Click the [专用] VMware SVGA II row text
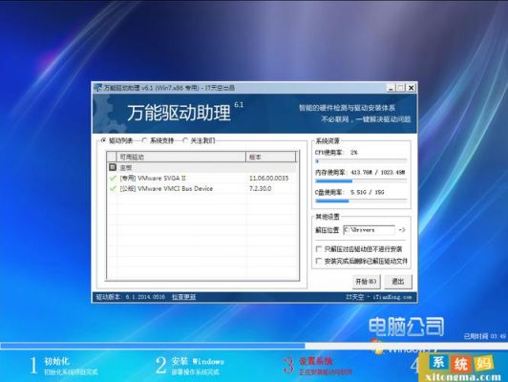 [153, 179]
